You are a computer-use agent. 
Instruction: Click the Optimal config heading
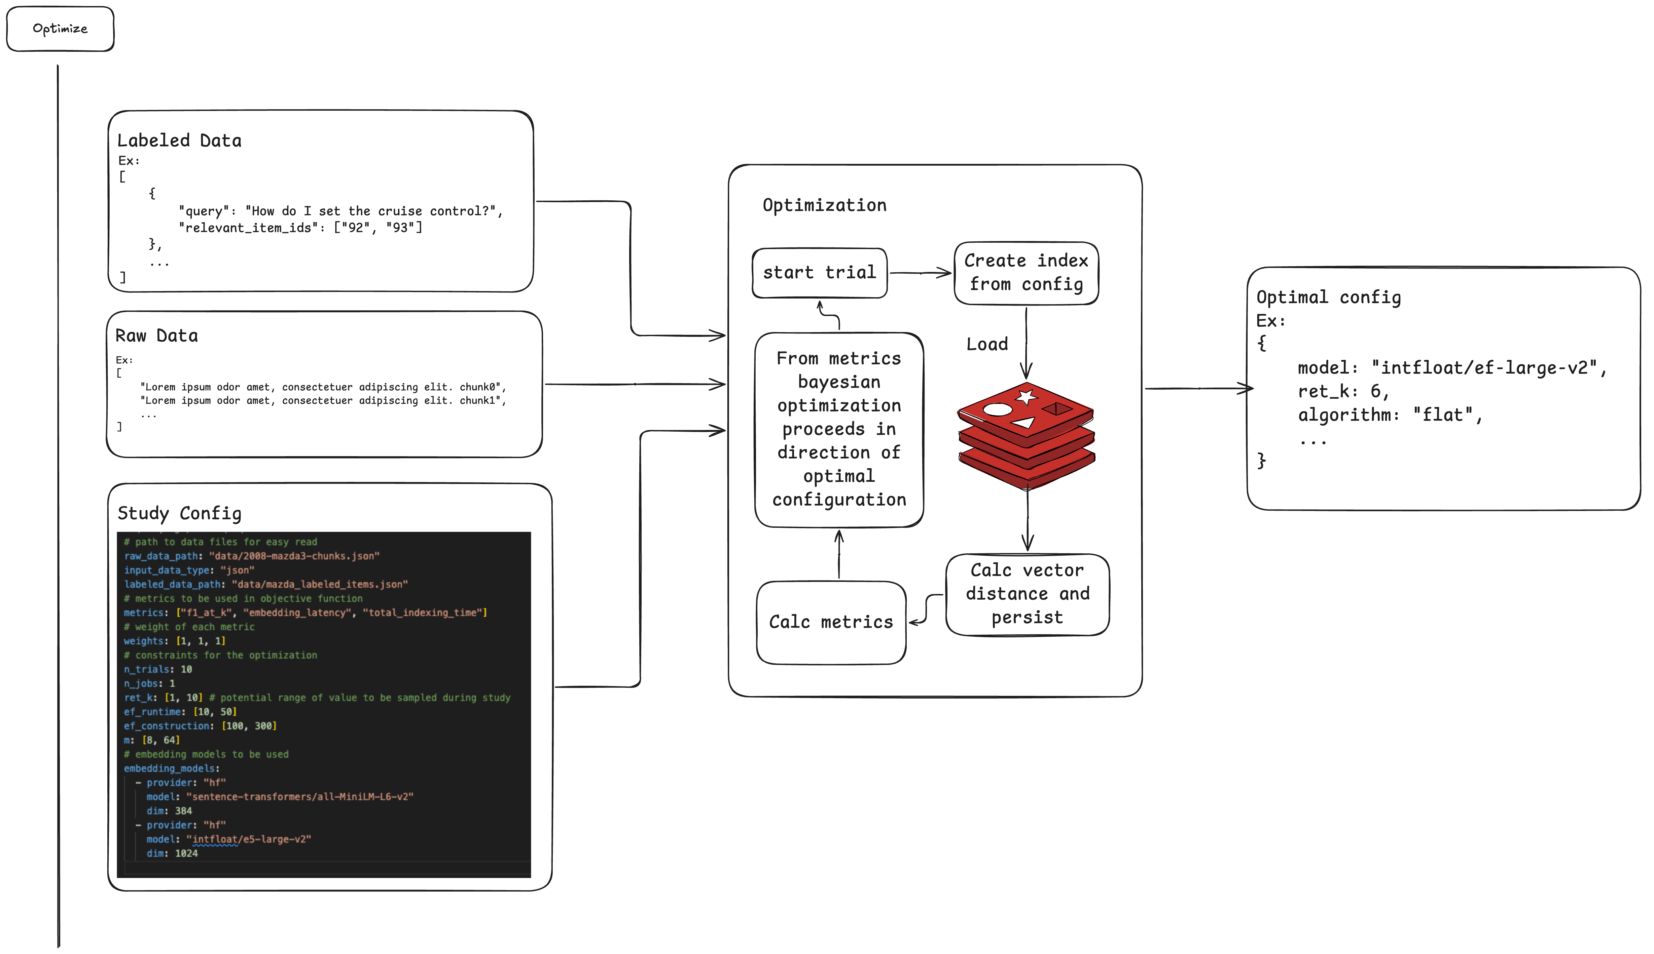click(1329, 297)
